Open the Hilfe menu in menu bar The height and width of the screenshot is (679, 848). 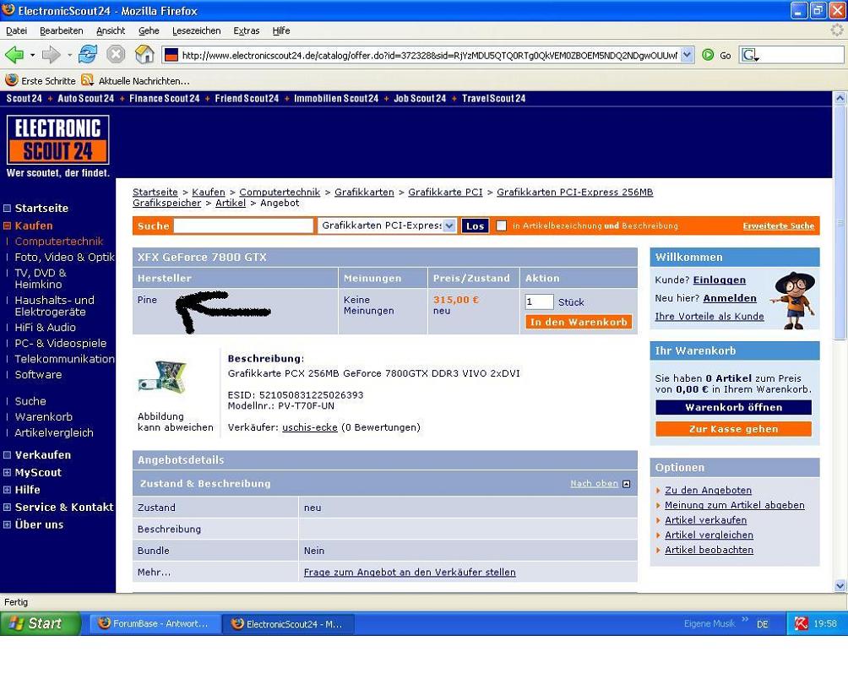[281, 30]
